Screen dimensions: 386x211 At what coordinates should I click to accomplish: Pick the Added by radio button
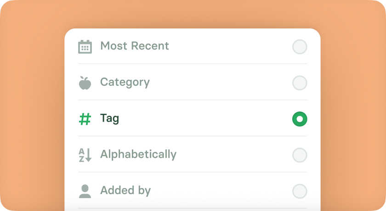point(300,191)
